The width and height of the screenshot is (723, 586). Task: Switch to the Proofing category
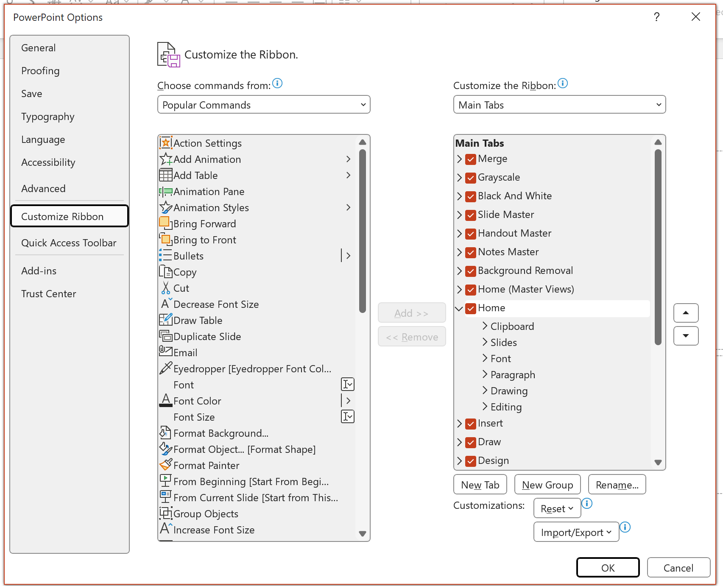coord(70,71)
